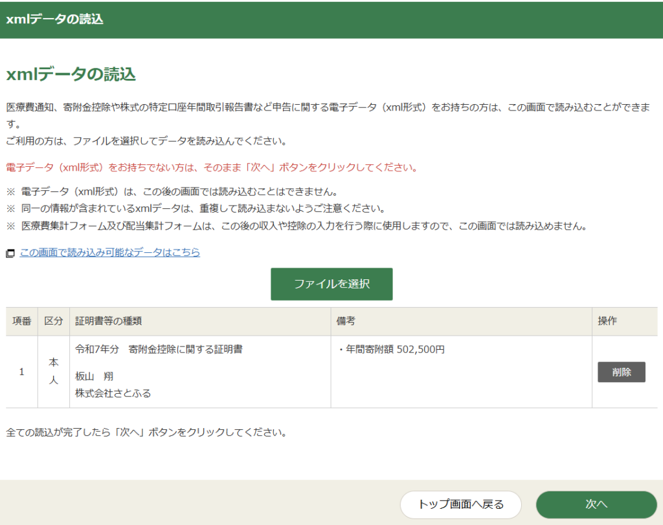Screen dimensions: 663x525
Task: Proceed by clicking the 次へ button
Action: click(596, 504)
